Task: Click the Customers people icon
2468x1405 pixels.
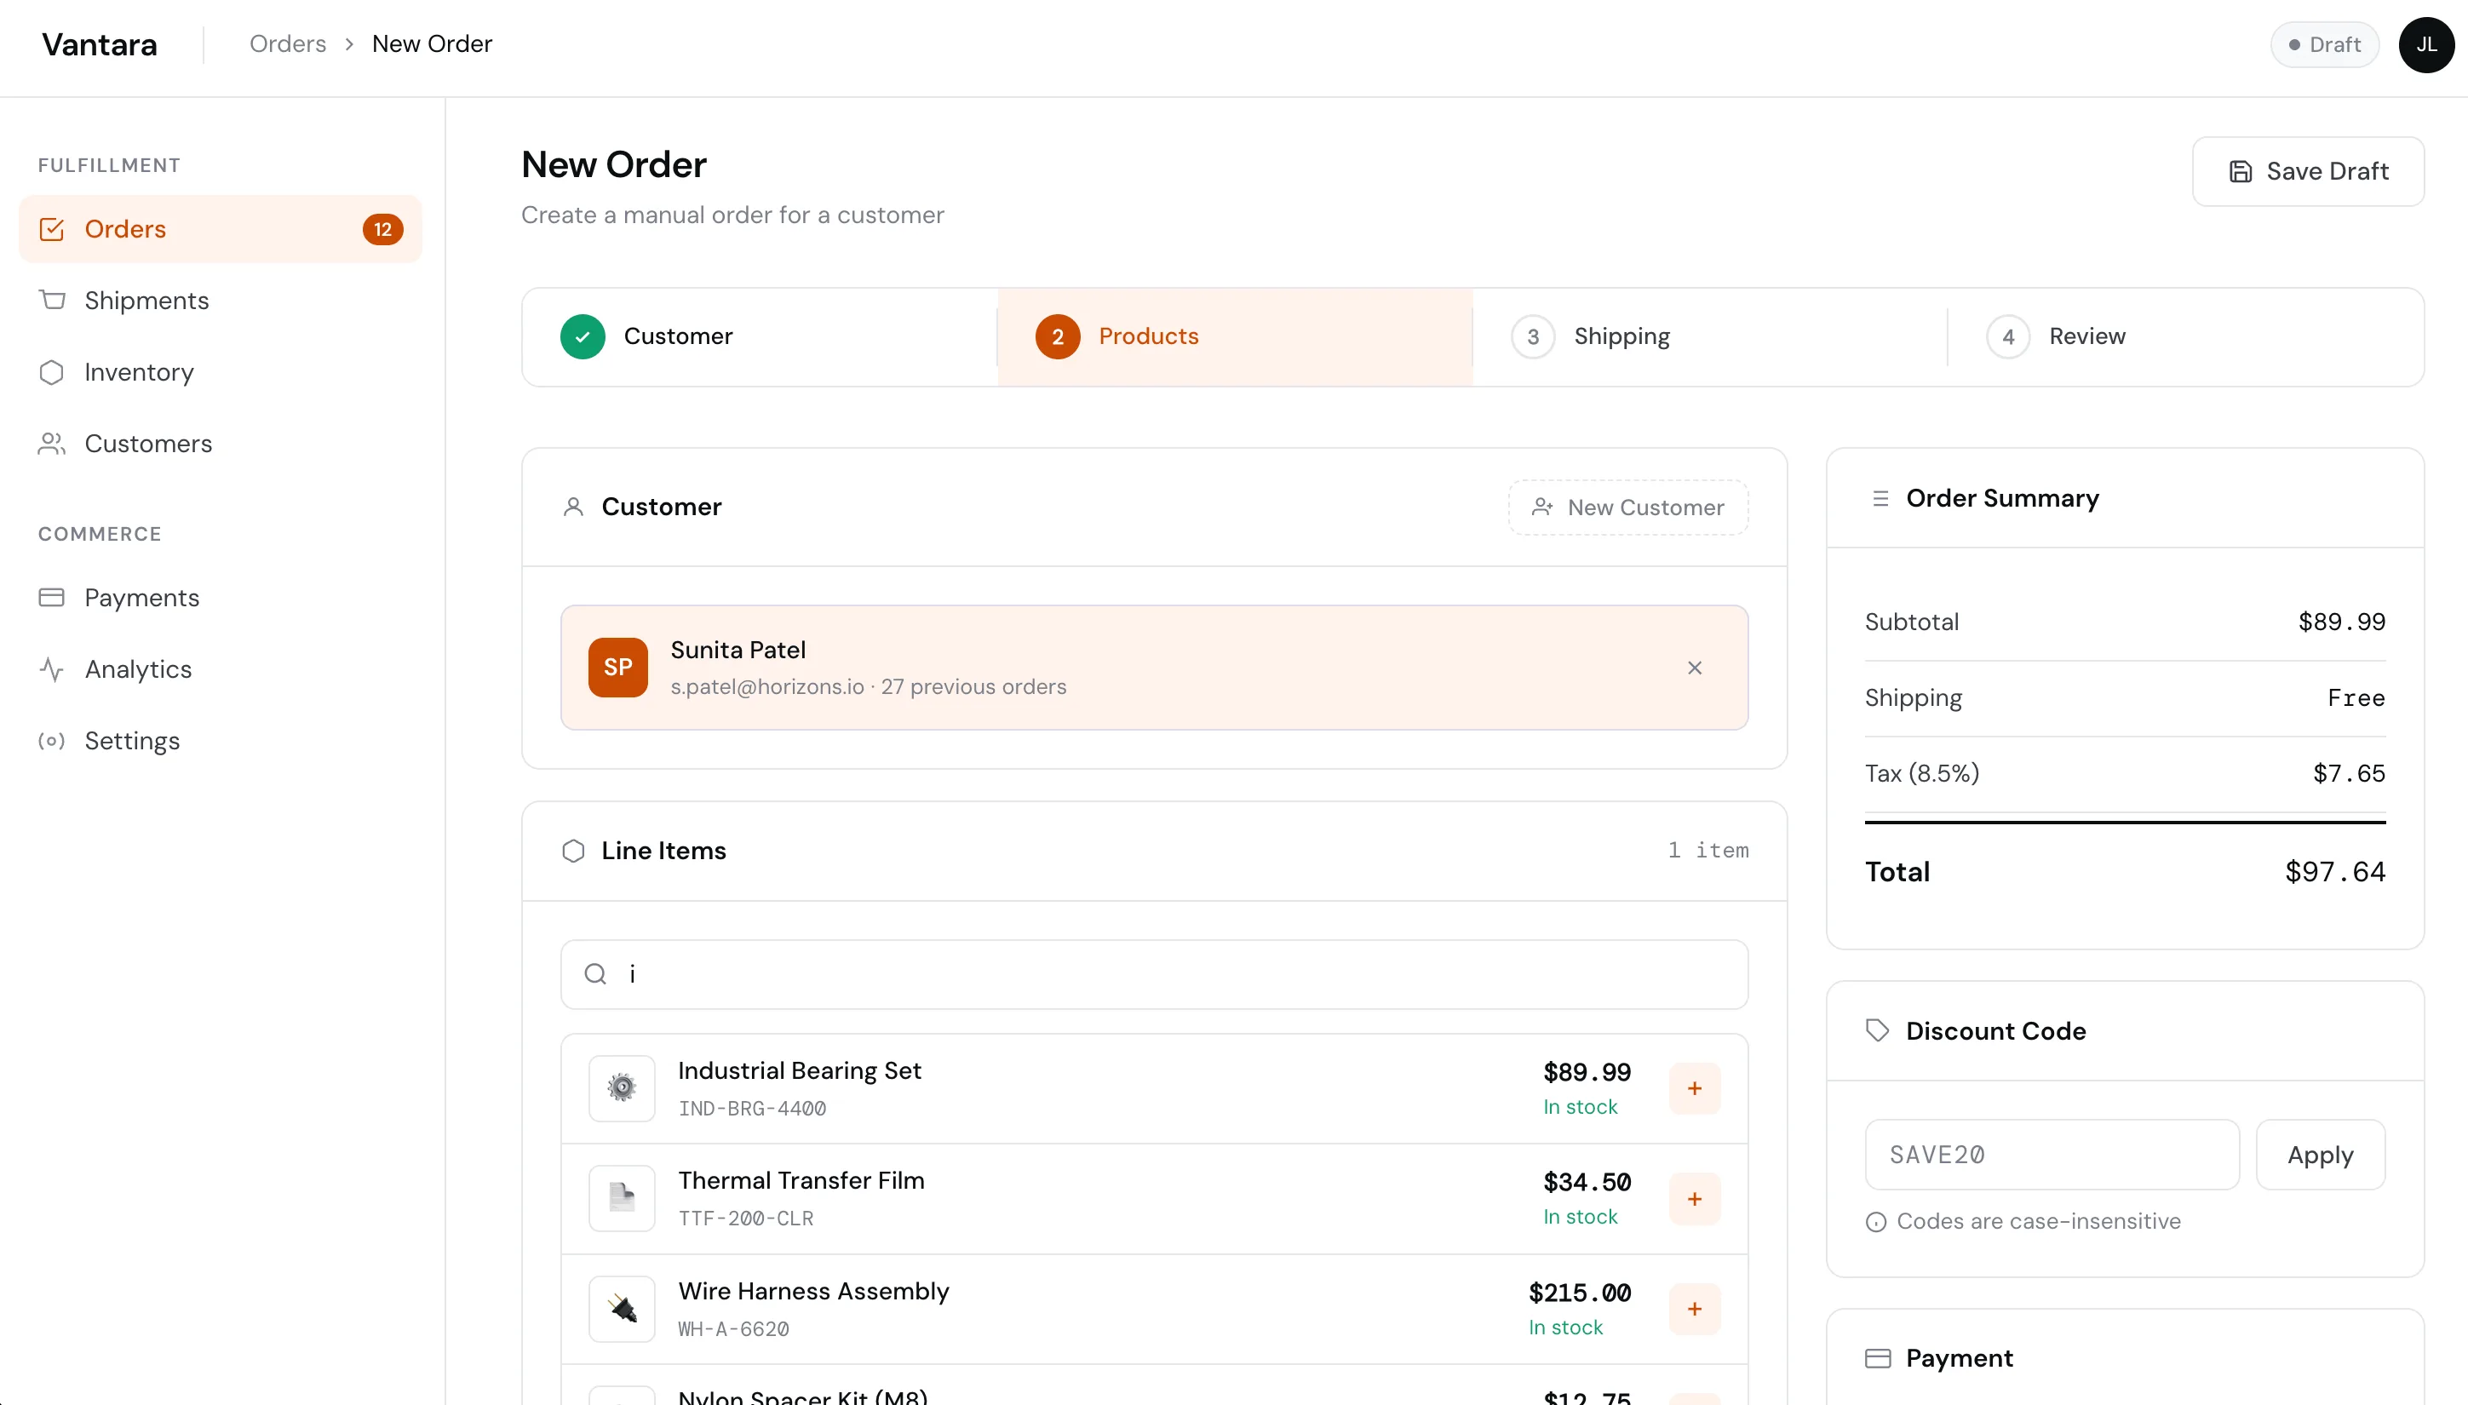Action: tap(52, 443)
